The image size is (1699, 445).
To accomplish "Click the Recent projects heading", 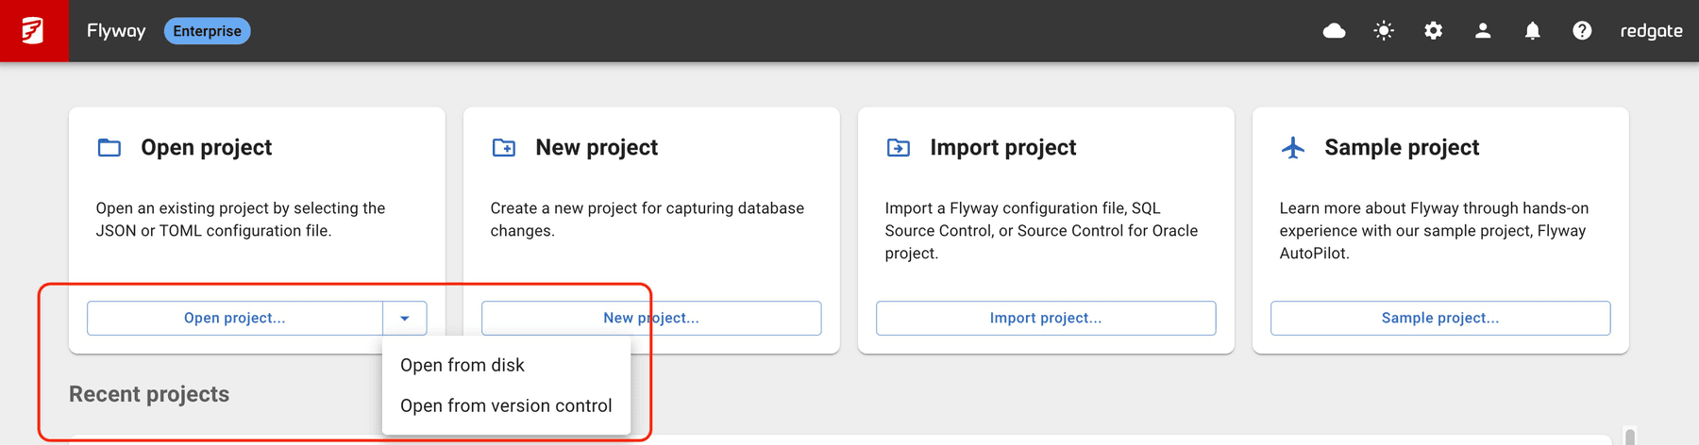I will point(149,394).
